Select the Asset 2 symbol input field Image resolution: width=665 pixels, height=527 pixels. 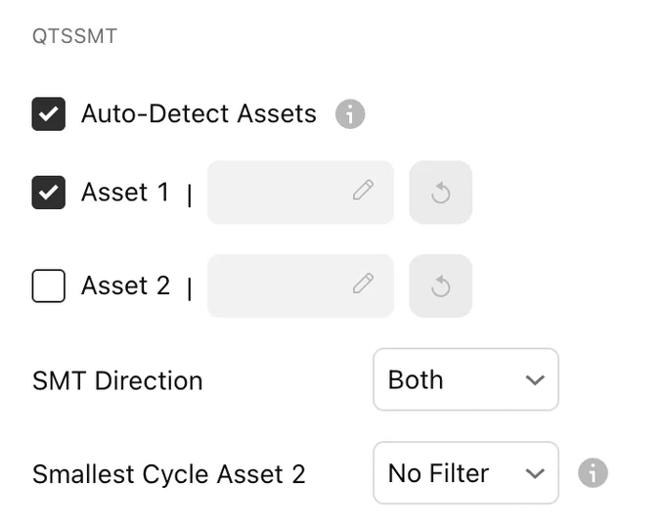[300, 285]
